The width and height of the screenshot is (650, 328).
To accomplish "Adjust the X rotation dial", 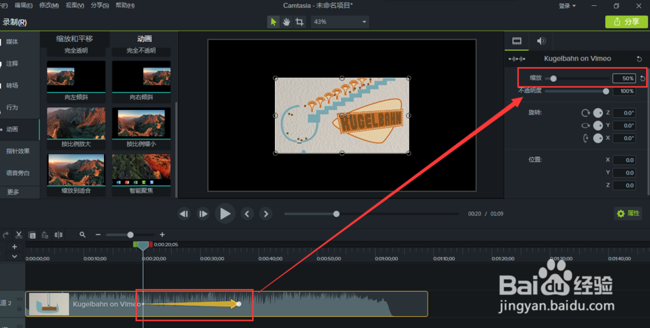I will (x=598, y=138).
